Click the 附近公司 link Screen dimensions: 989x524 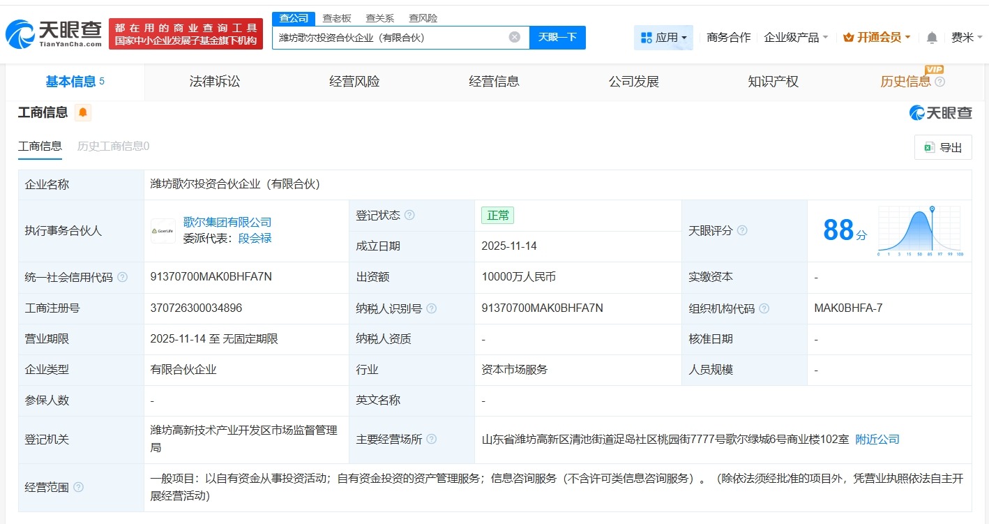pos(877,440)
